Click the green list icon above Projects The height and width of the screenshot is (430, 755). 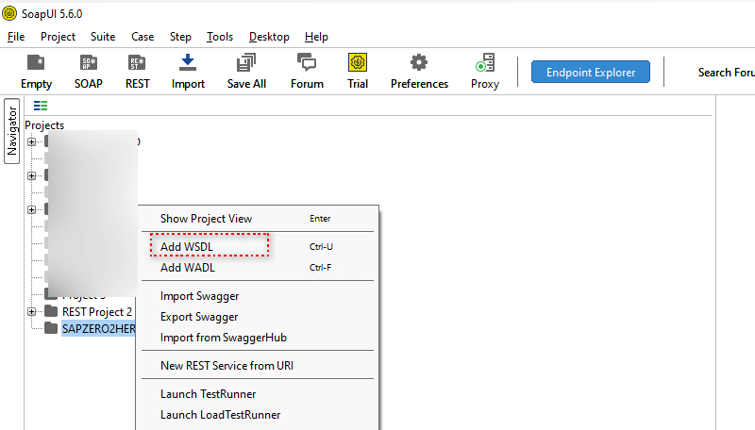pos(41,106)
